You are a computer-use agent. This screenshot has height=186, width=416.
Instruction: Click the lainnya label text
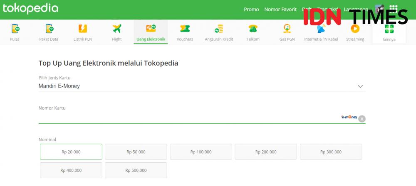pyautogui.click(x=389, y=39)
